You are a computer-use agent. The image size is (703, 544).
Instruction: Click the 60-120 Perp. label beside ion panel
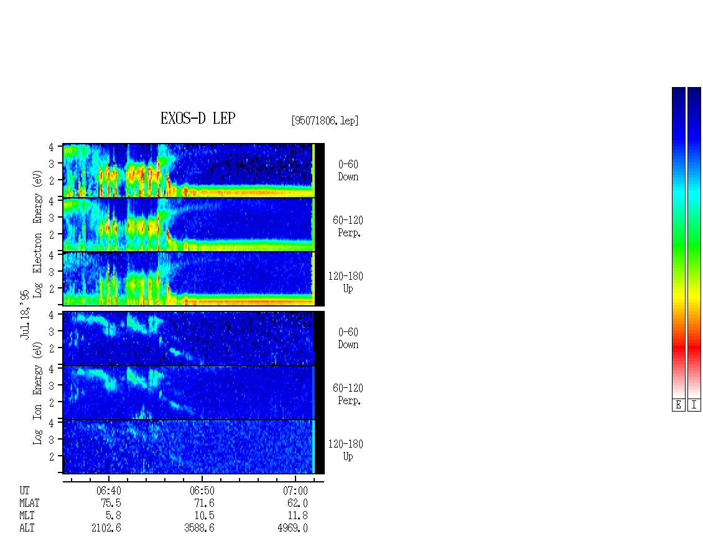coord(348,394)
